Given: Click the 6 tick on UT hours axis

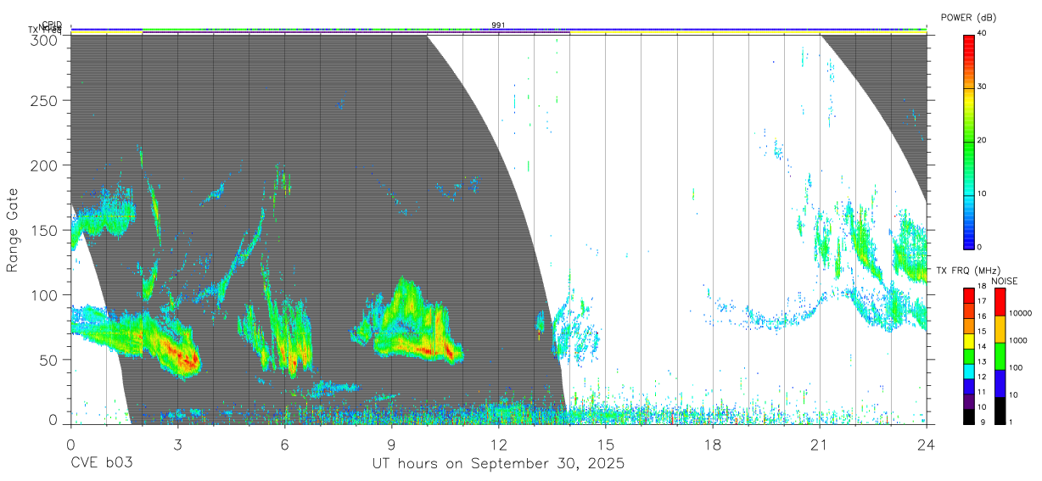Looking at the screenshot, I should coord(284,444).
